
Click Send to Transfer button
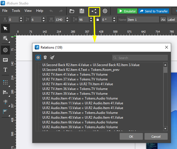(x=154, y=11)
